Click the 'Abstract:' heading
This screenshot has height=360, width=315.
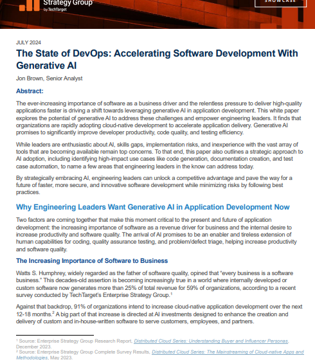[x=30, y=91]
